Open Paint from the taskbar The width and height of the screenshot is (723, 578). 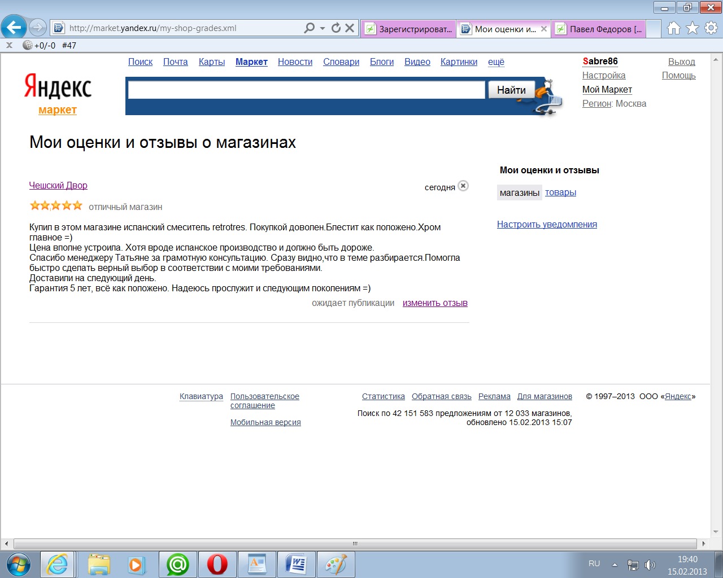click(x=336, y=564)
